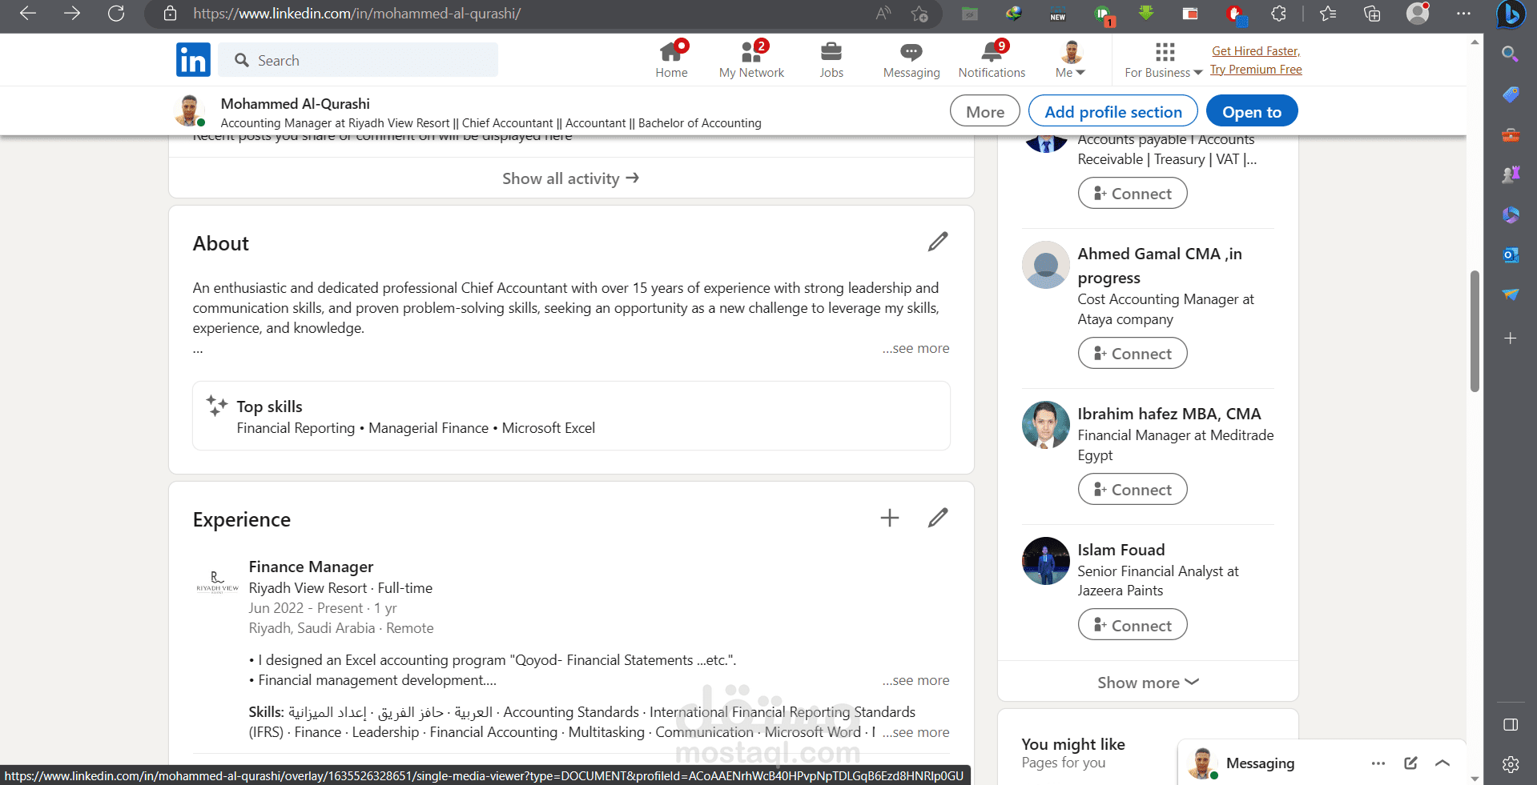This screenshot has height=785, width=1537.
Task: Click the browser forward arrow
Action: [x=72, y=14]
